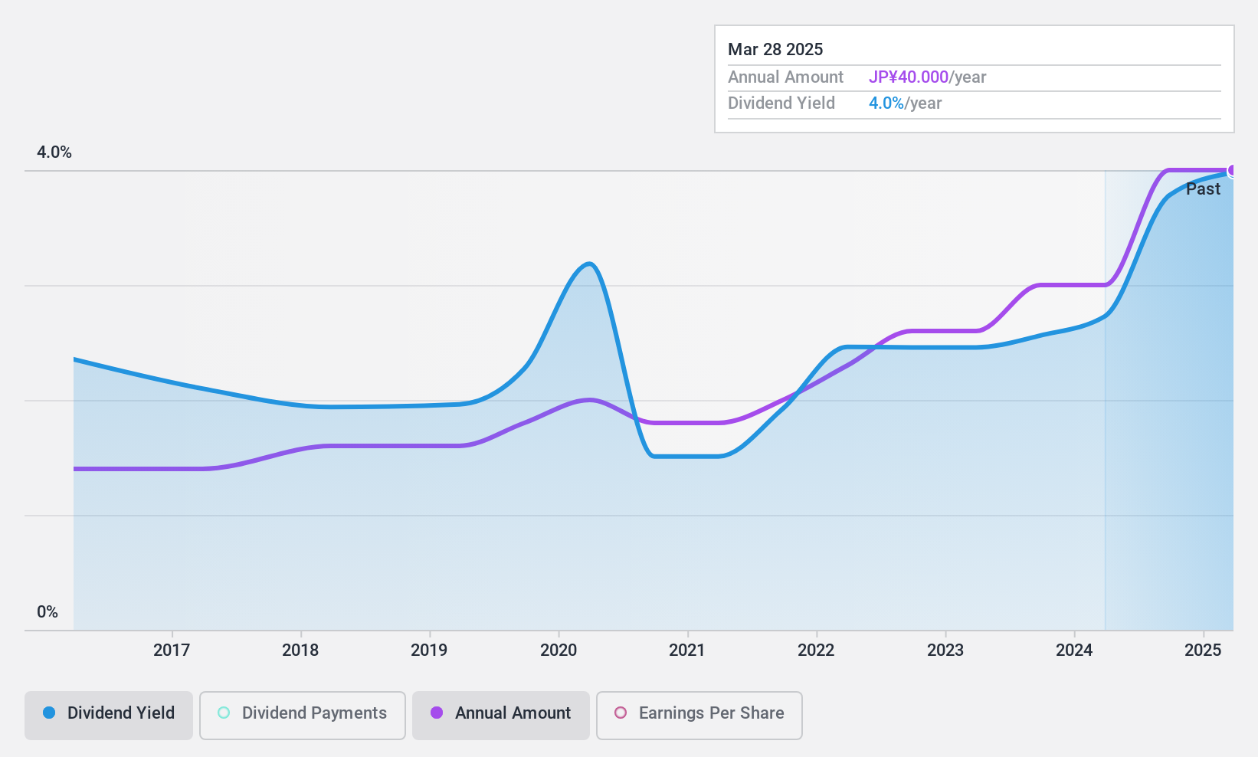
Task: Toggle the Annual Amount series
Action: (501, 716)
